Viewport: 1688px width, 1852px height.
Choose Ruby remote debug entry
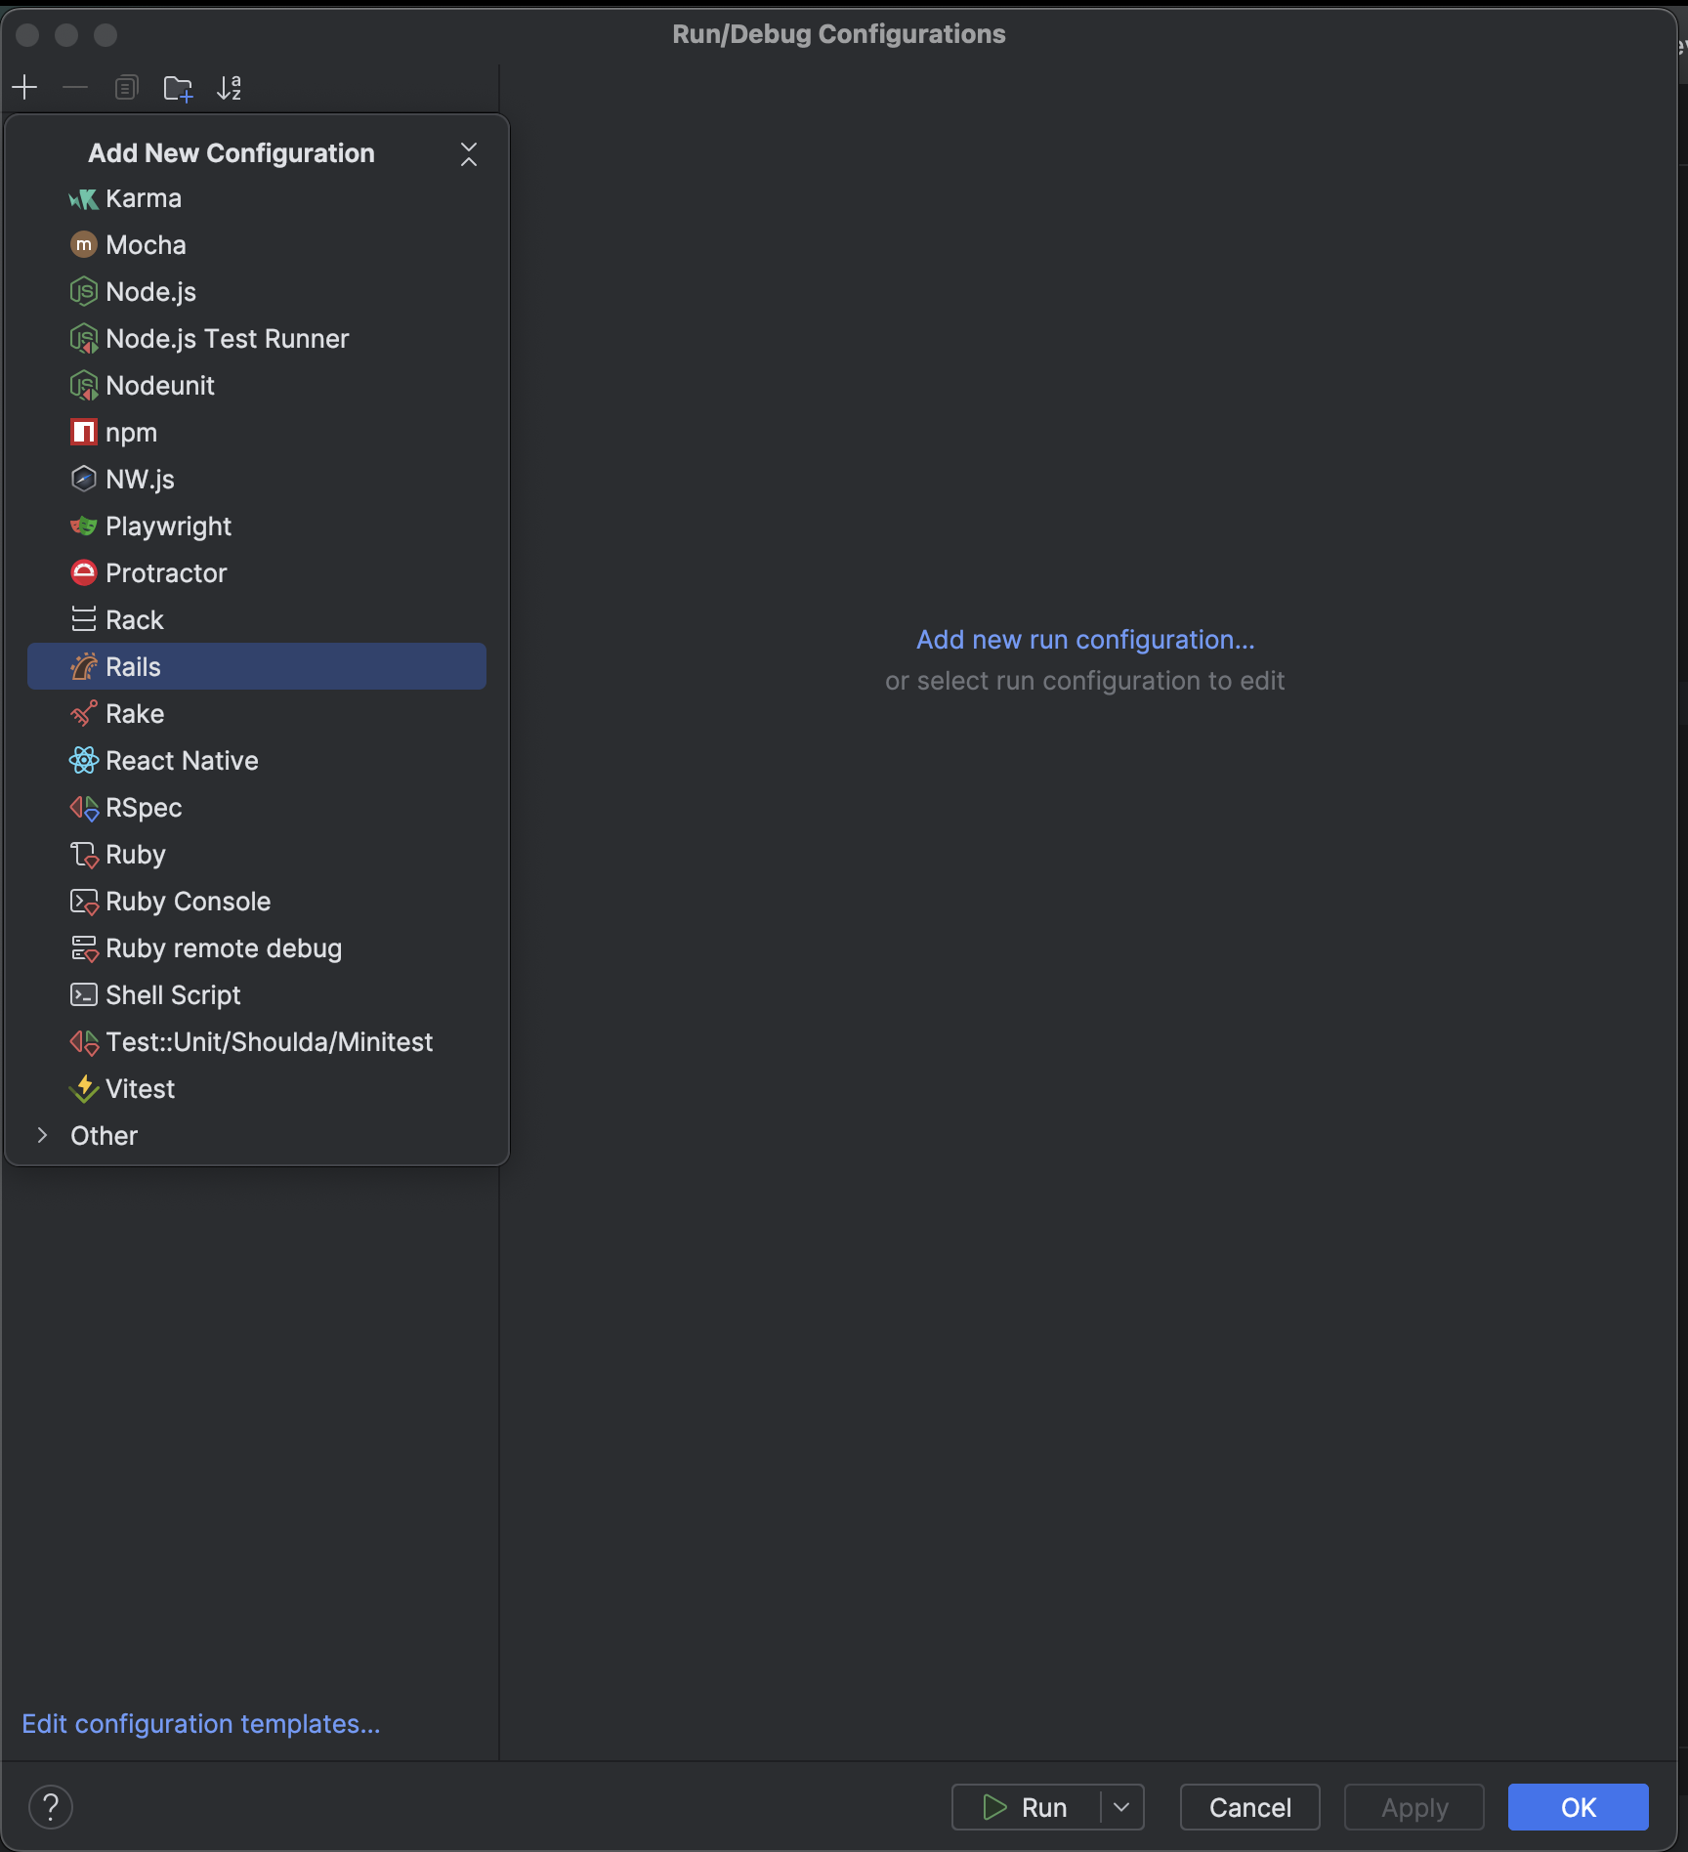tap(257, 948)
